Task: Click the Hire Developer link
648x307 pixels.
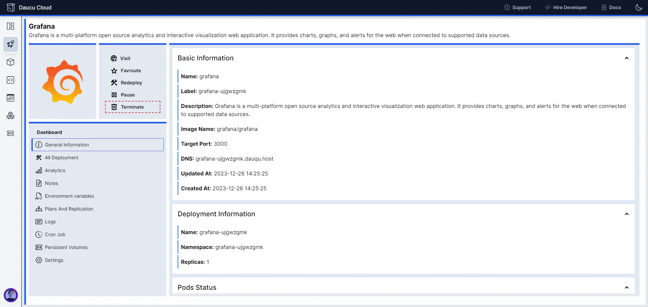Action: (566, 7)
